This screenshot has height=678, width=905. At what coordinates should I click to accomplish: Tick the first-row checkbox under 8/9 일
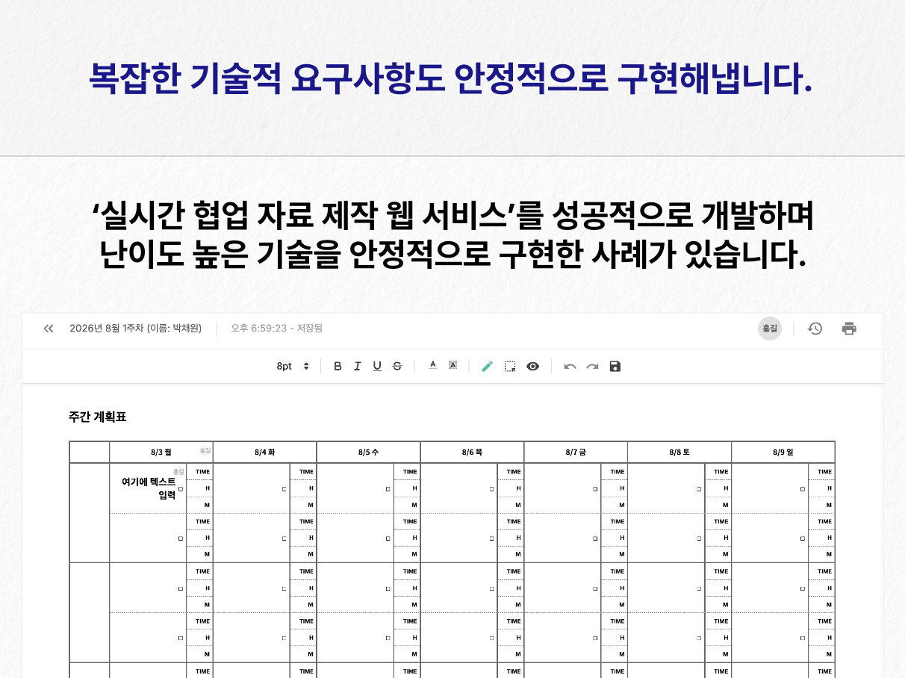click(x=803, y=489)
